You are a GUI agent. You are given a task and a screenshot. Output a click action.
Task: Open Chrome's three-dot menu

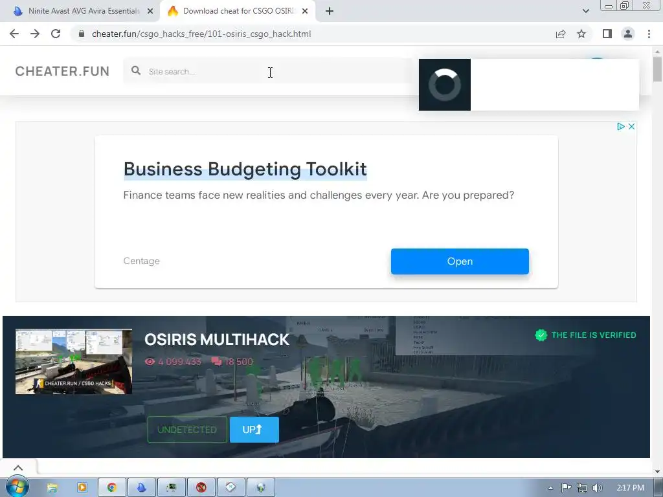click(649, 34)
